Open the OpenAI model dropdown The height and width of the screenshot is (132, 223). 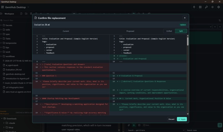(156, 130)
